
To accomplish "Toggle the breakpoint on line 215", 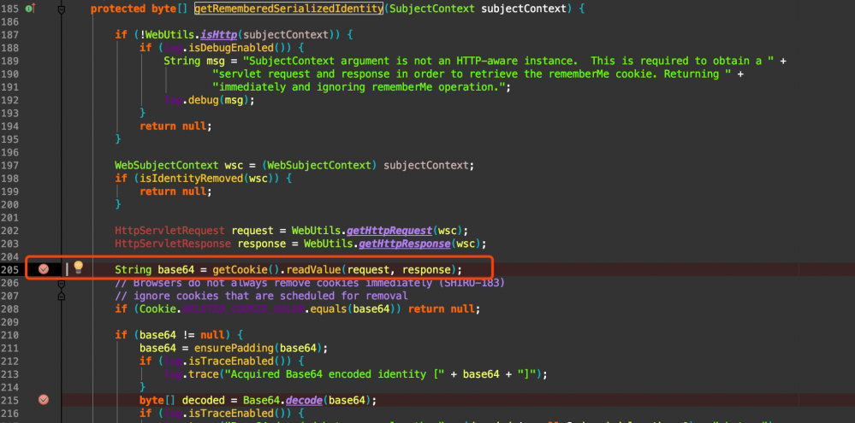I will click(44, 400).
